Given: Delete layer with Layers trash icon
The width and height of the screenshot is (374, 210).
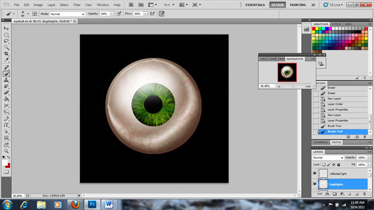Looking at the screenshot, I should pos(364,194).
